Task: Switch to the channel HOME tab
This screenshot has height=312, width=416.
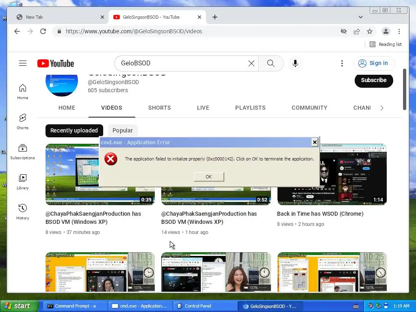Action: (x=67, y=108)
